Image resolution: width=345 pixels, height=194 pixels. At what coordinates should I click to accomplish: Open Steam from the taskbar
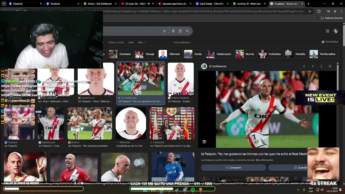coord(177,190)
